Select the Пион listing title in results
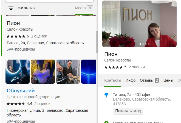 click(13, 23)
